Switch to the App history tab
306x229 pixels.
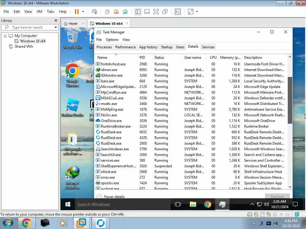click(148, 47)
